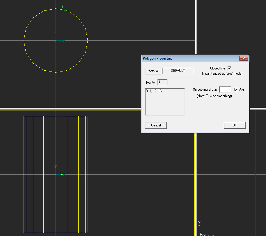
Task: Click the Material button
Action: (x=153, y=71)
